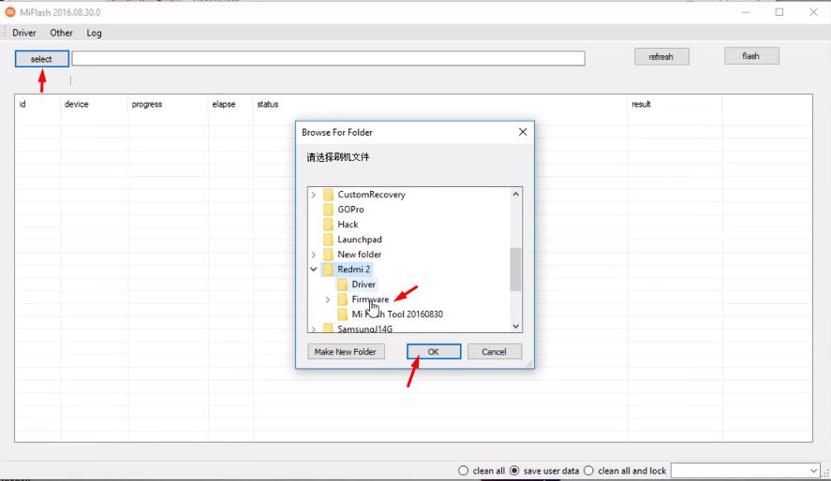The width and height of the screenshot is (831, 481).
Task: Cancel the Browse For Folder dialog
Action: pyautogui.click(x=494, y=351)
